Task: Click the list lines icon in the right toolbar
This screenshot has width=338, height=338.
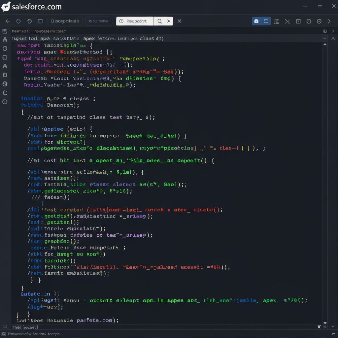Action: pos(277,21)
